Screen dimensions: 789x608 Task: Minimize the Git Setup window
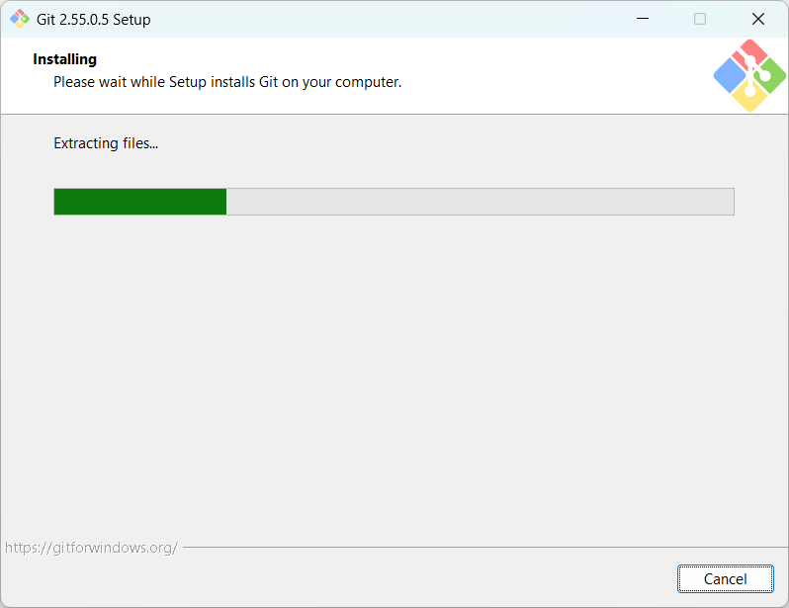tap(643, 19)
